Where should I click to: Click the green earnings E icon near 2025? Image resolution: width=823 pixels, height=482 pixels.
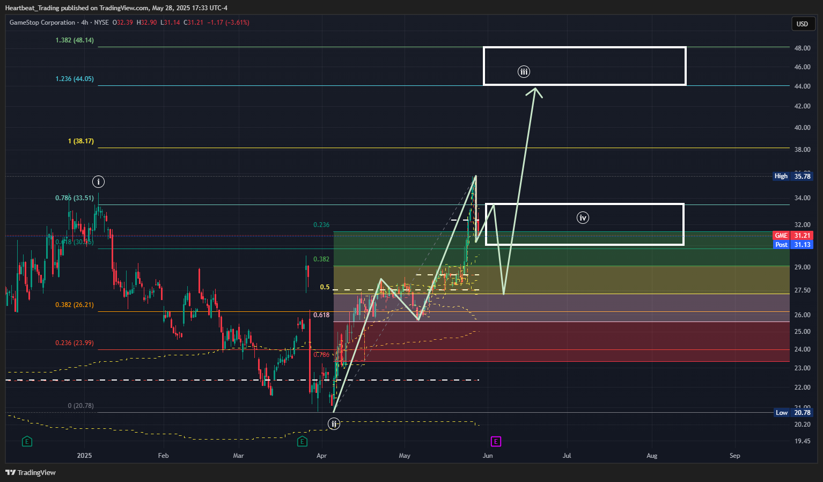(x=27, y=442)
